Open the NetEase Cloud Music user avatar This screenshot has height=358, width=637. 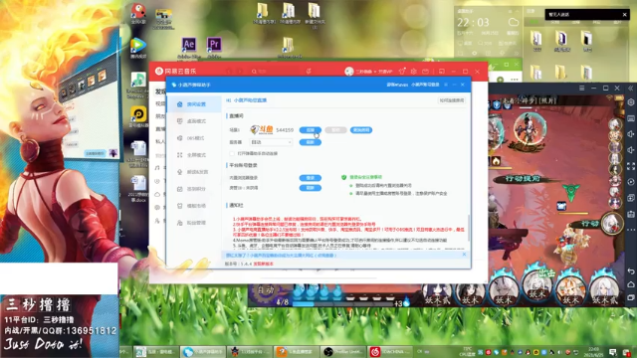click(349, 72)
